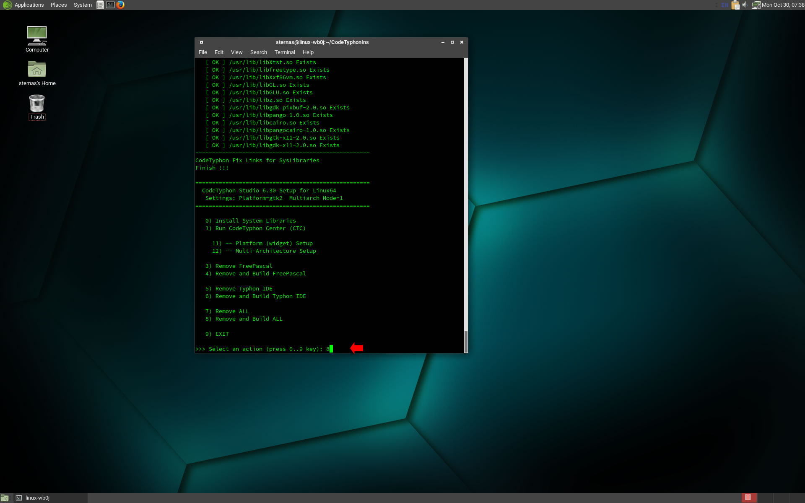The height and width of the screenshot is (503, 805).
Task: Click the volume speaker tray icon
Action: pos(745,5)
